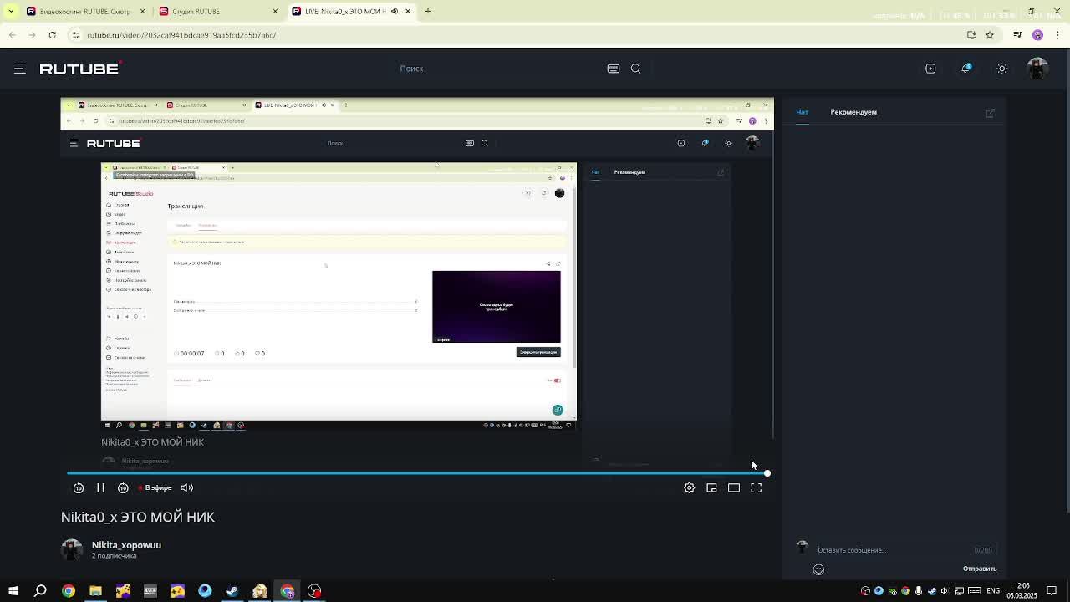Open the notifications bell
The height and width of the screenshot is (602, 1070).
pos(966,69)
